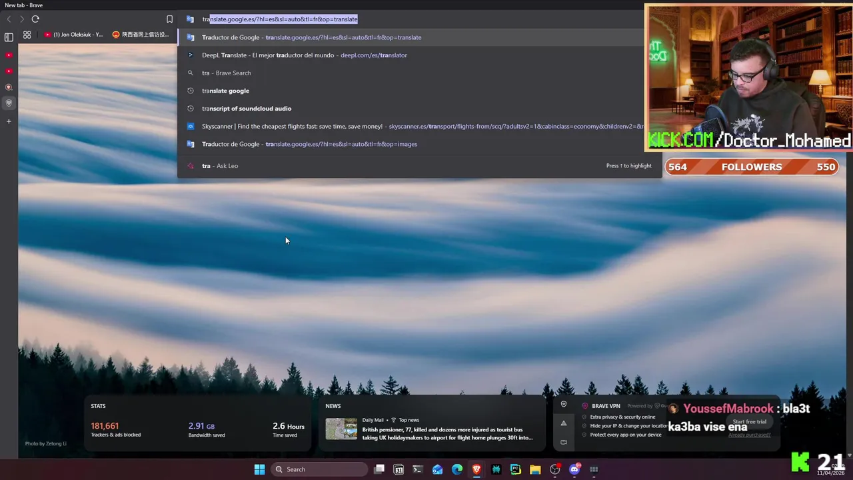Pick the 'translate google' history suggestion
The height and width of the screenshot is (480, 853).
(420, 91)
